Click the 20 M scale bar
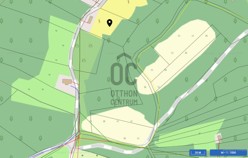This screenshot has width=248, height=158. click(198, 153)
